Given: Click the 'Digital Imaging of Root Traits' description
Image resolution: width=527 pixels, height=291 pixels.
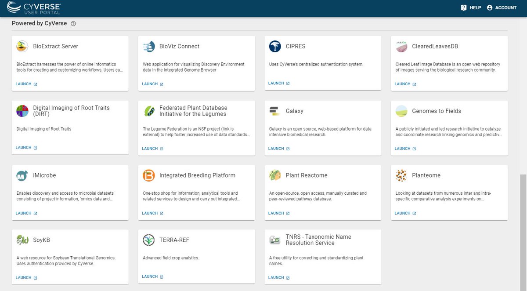Looking at the screenshot, I should click(44, 129).
